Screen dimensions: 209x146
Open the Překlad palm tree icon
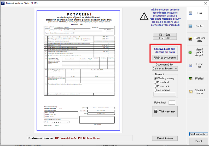tap(191, 78)
